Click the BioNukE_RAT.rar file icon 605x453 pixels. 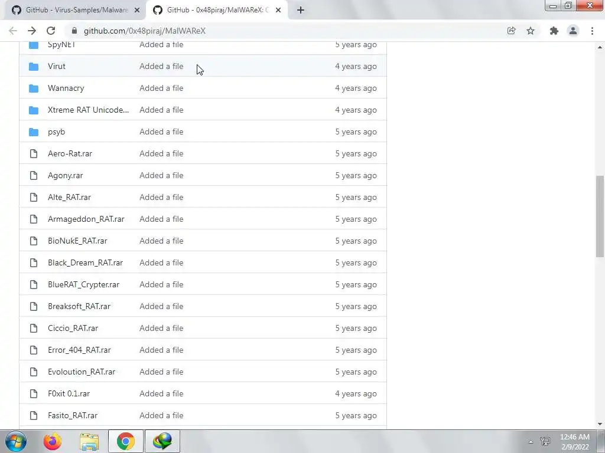tap(34, 241)
